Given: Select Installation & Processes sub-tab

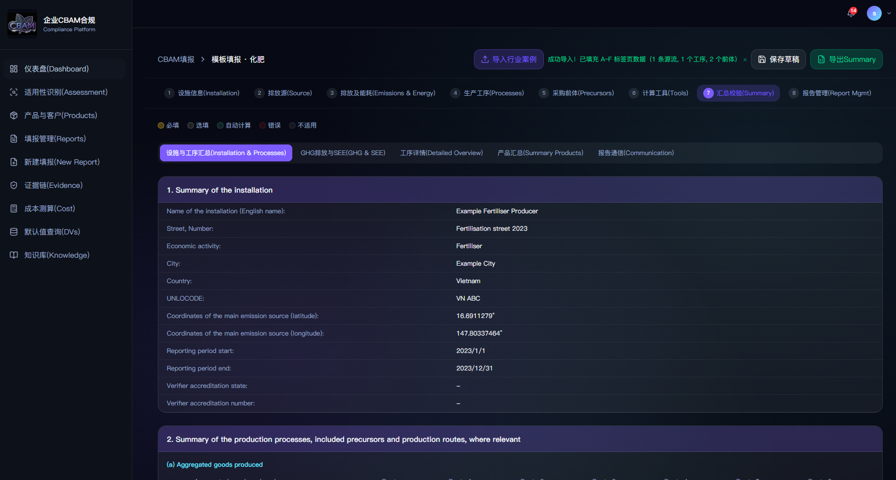Looking at the screenshot, I should [x=226, y=153].
